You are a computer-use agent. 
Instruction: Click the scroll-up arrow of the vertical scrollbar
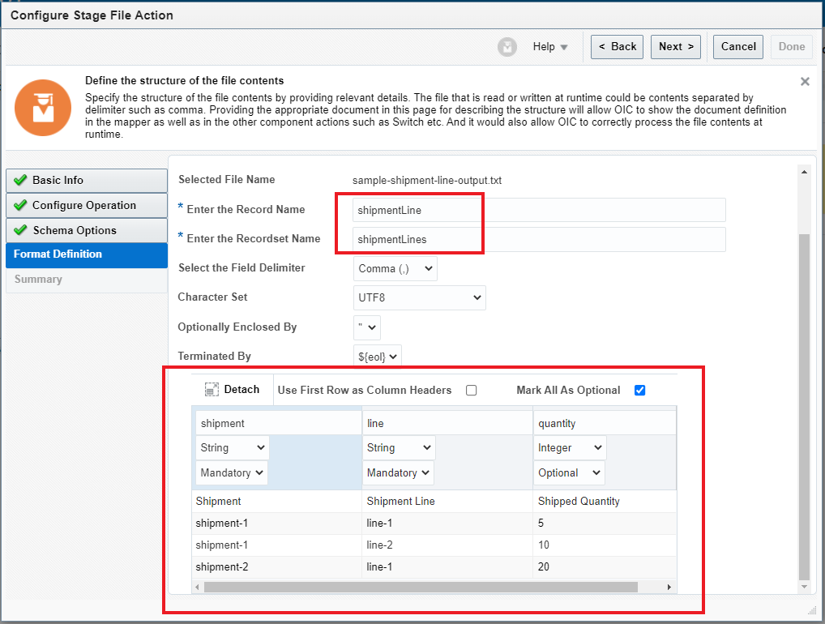(804, 172)
